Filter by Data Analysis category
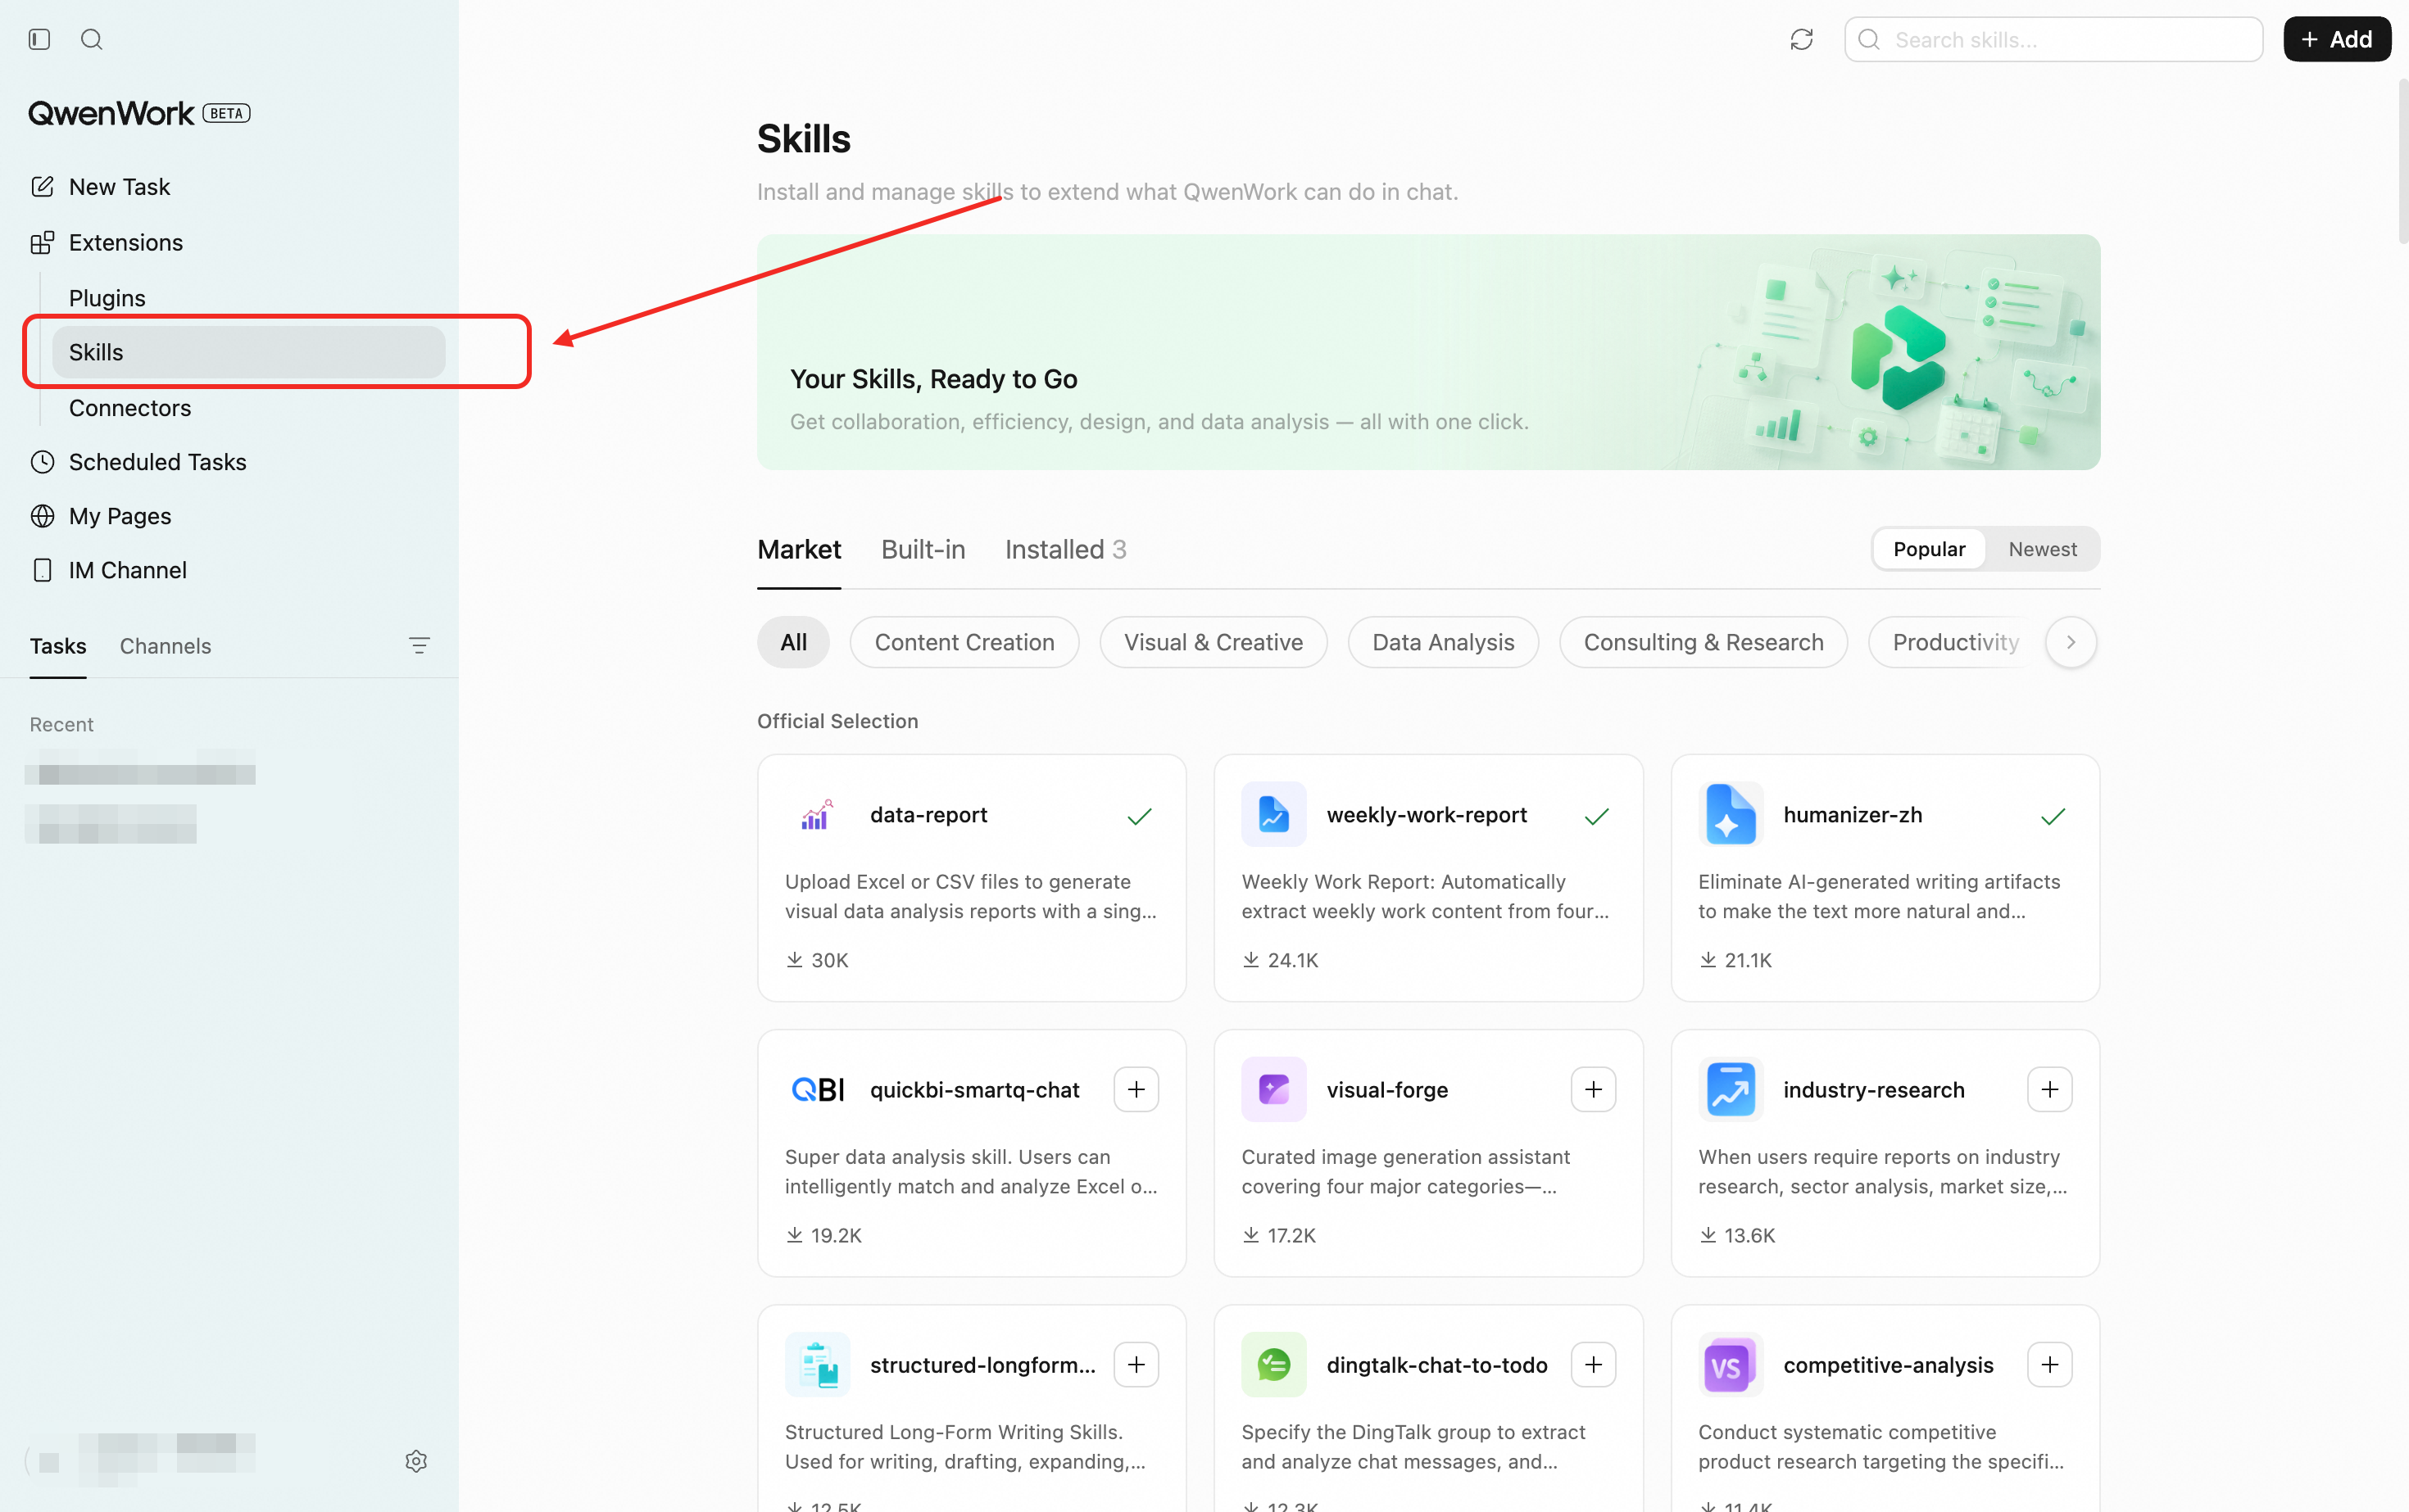 click(1443, 642)
